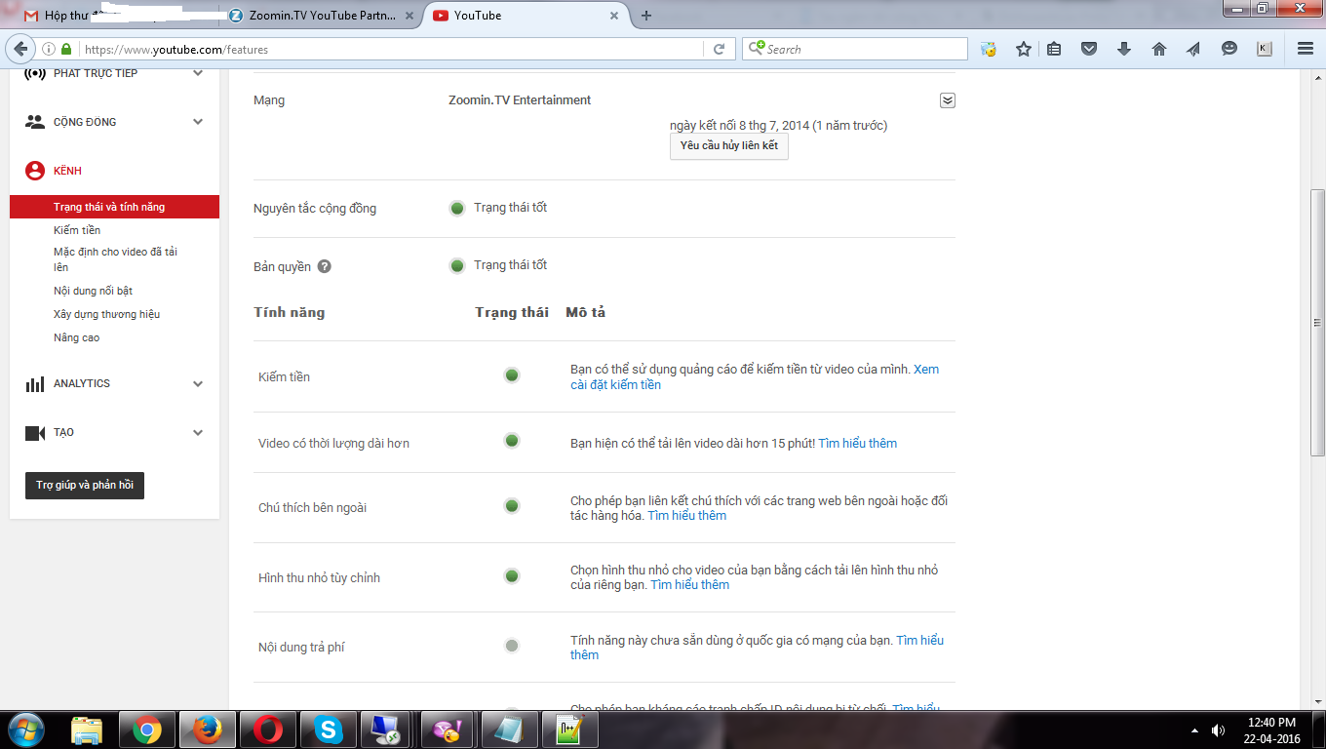Click the K extension icon in toolbar
The image size is (1326, 749).
coord(1265,49)
